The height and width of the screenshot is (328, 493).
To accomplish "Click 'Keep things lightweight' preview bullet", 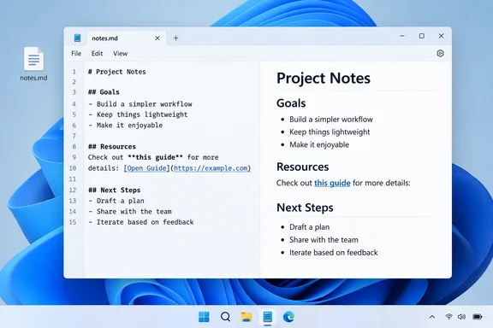I will [330, 132].
